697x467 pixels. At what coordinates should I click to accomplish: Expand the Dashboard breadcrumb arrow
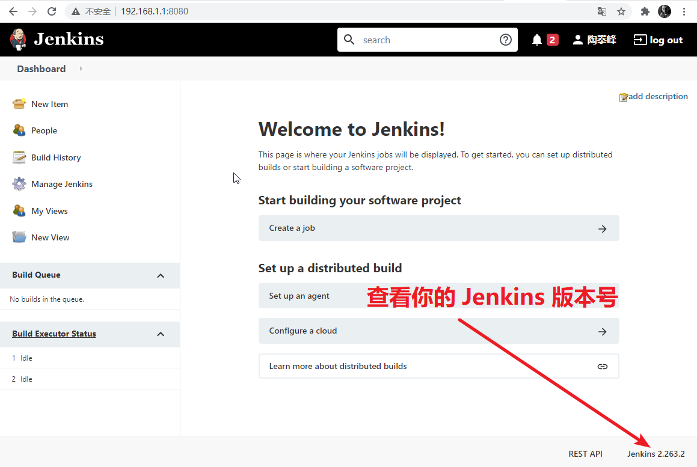click(x=81, y=69)
